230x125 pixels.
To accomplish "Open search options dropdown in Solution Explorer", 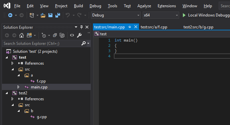I will coord(88,43).
